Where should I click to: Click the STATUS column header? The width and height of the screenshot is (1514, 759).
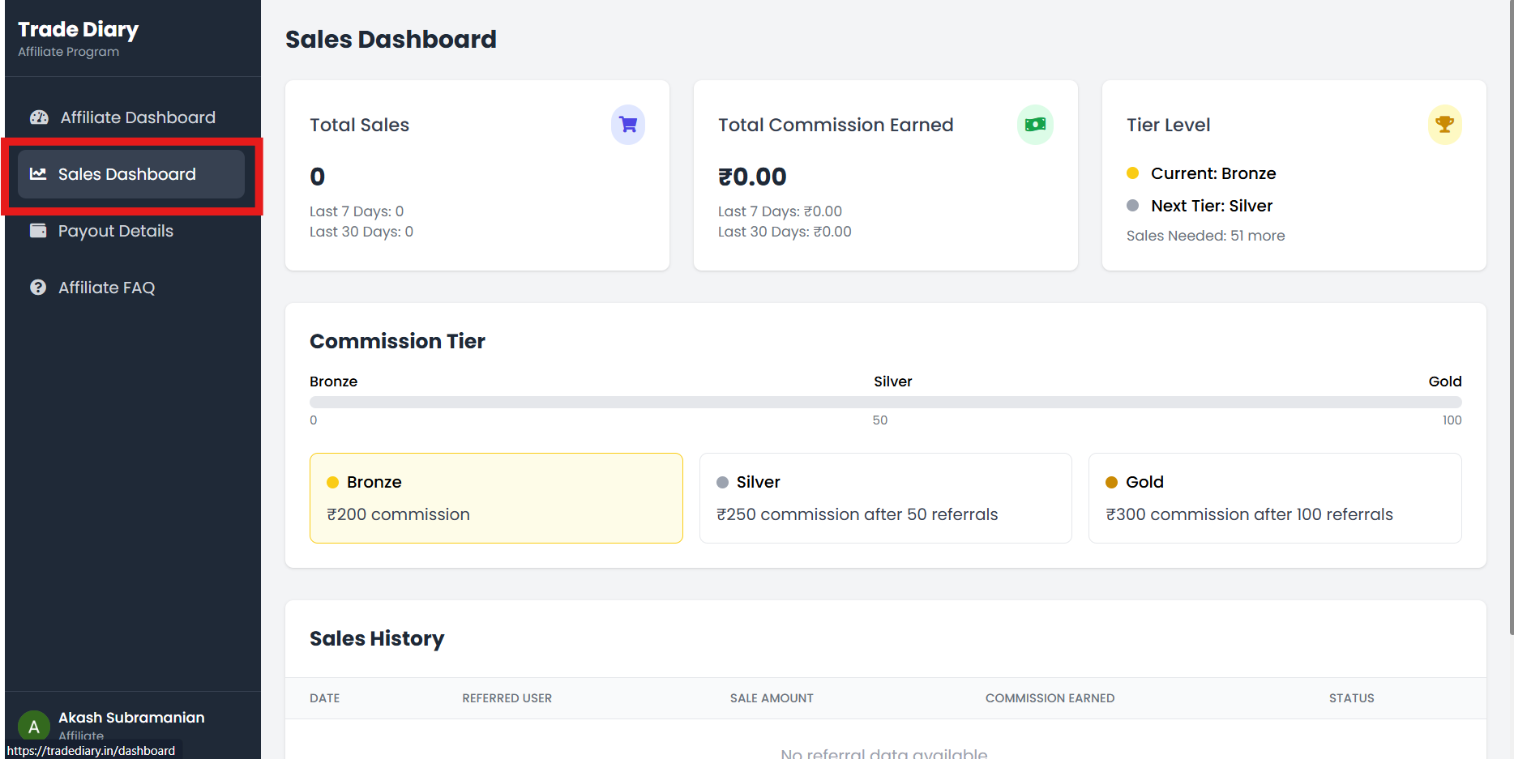tap(1352, 698)
